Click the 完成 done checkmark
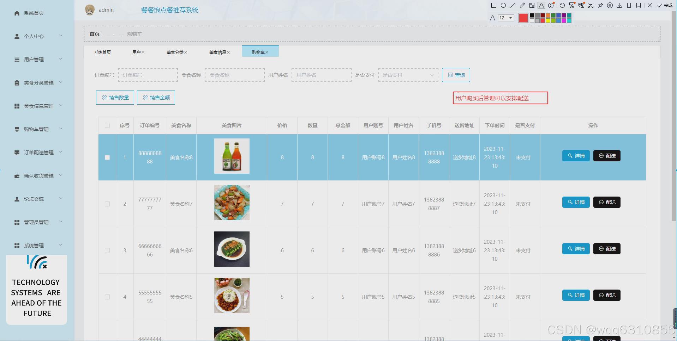 point(665,5)
